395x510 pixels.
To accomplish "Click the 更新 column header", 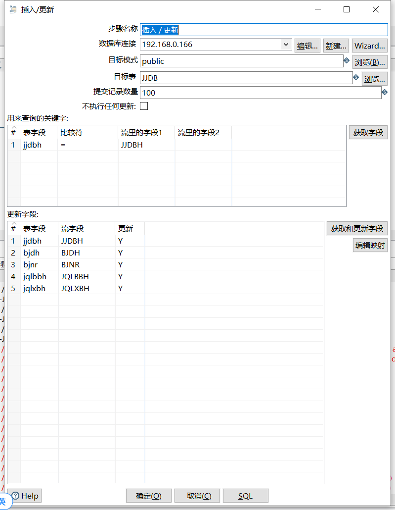I will (130, 228).
